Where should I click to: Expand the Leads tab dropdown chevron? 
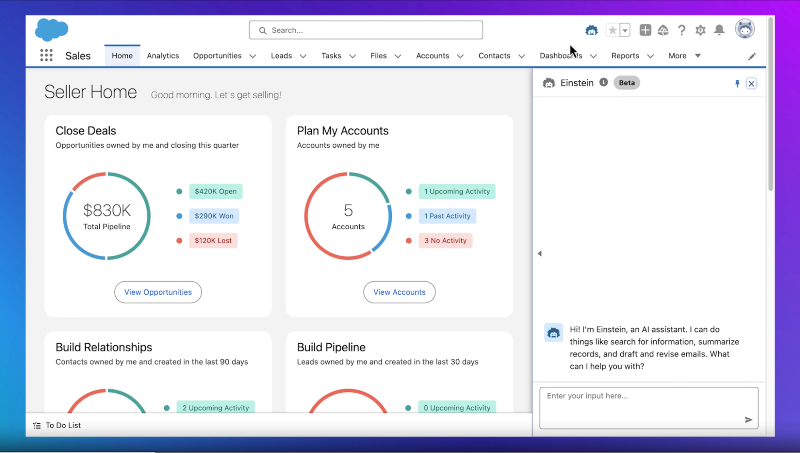303,56
